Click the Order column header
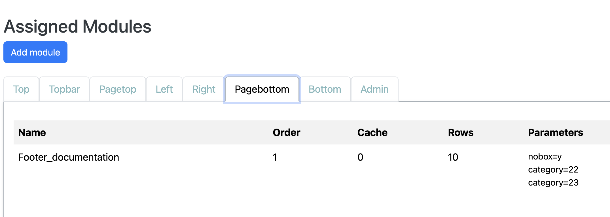 286,133
